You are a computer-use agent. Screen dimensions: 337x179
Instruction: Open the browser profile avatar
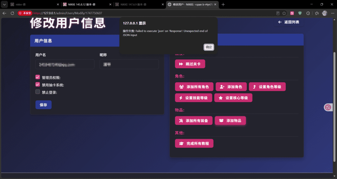point(324,13)
